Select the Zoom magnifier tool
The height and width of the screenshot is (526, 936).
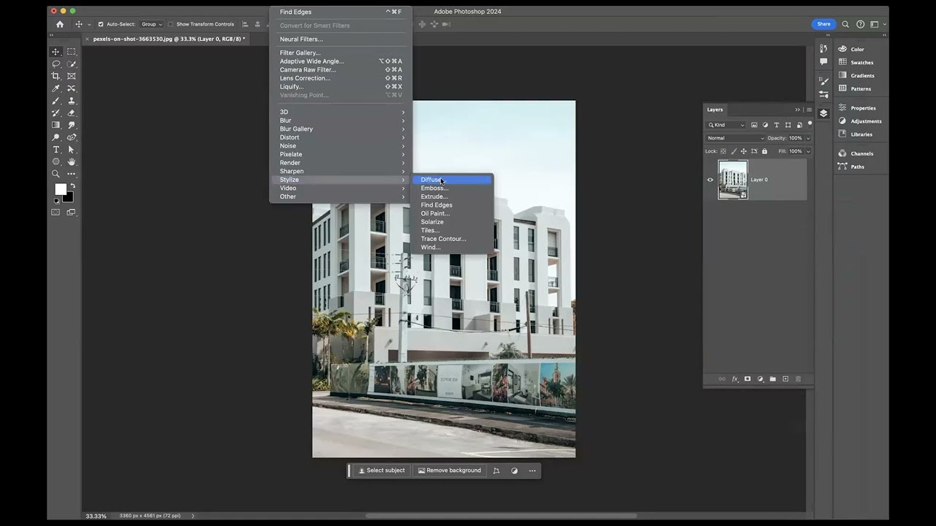(56, 174)
